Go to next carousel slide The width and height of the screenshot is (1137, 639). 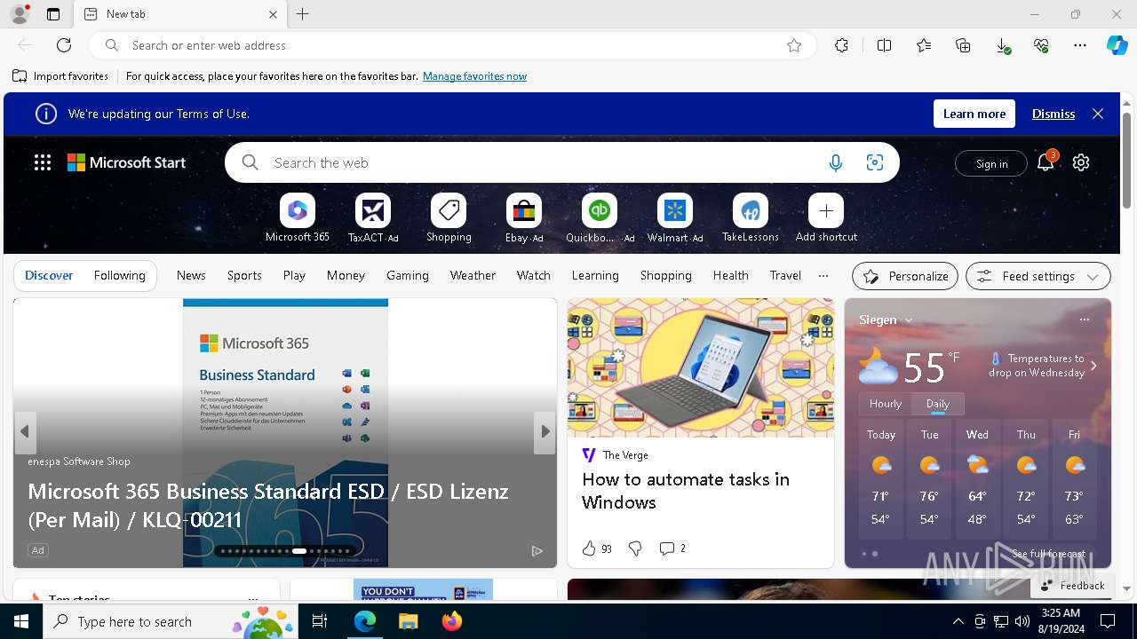545,431
